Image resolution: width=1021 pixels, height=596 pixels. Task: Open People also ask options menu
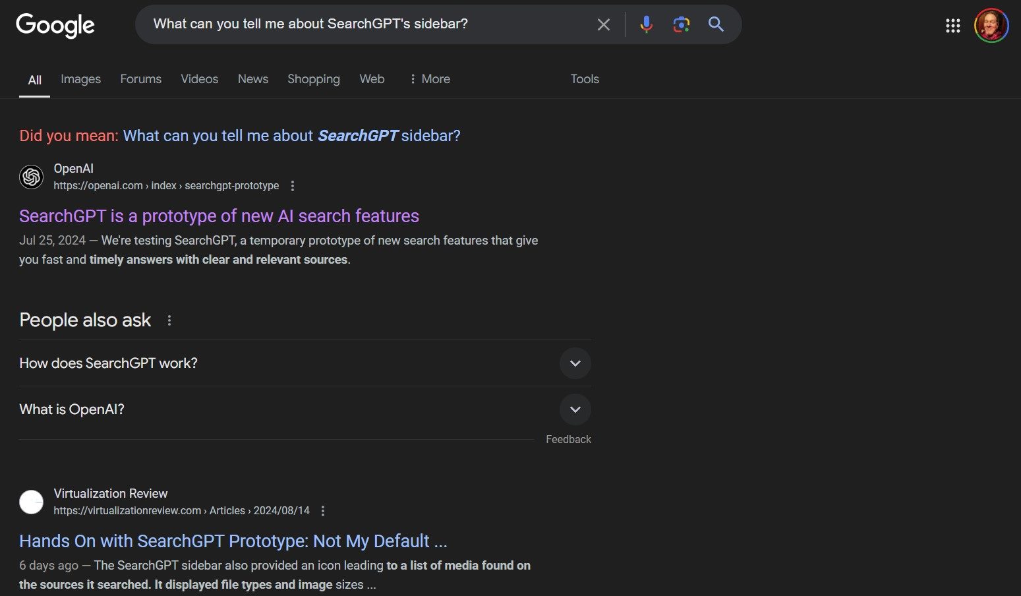coord(169,320)
